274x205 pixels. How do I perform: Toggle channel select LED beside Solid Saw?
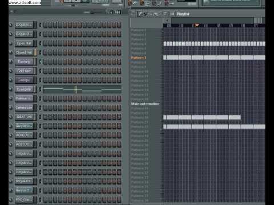click(x=40, y=71)
